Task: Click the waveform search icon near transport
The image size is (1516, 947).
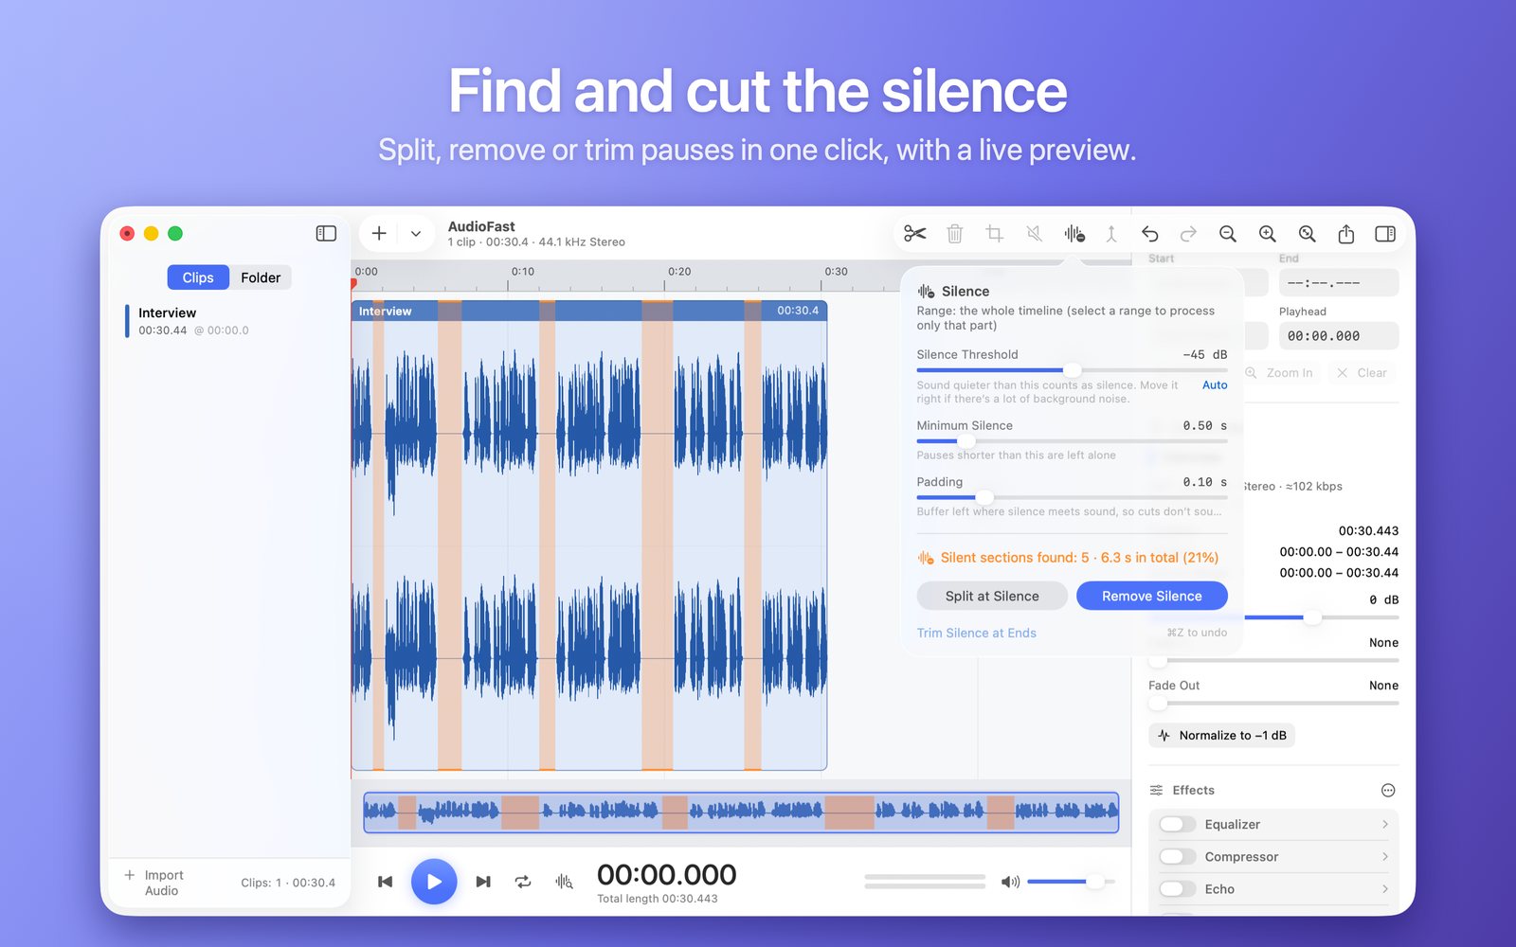Action: coord(564,882)
